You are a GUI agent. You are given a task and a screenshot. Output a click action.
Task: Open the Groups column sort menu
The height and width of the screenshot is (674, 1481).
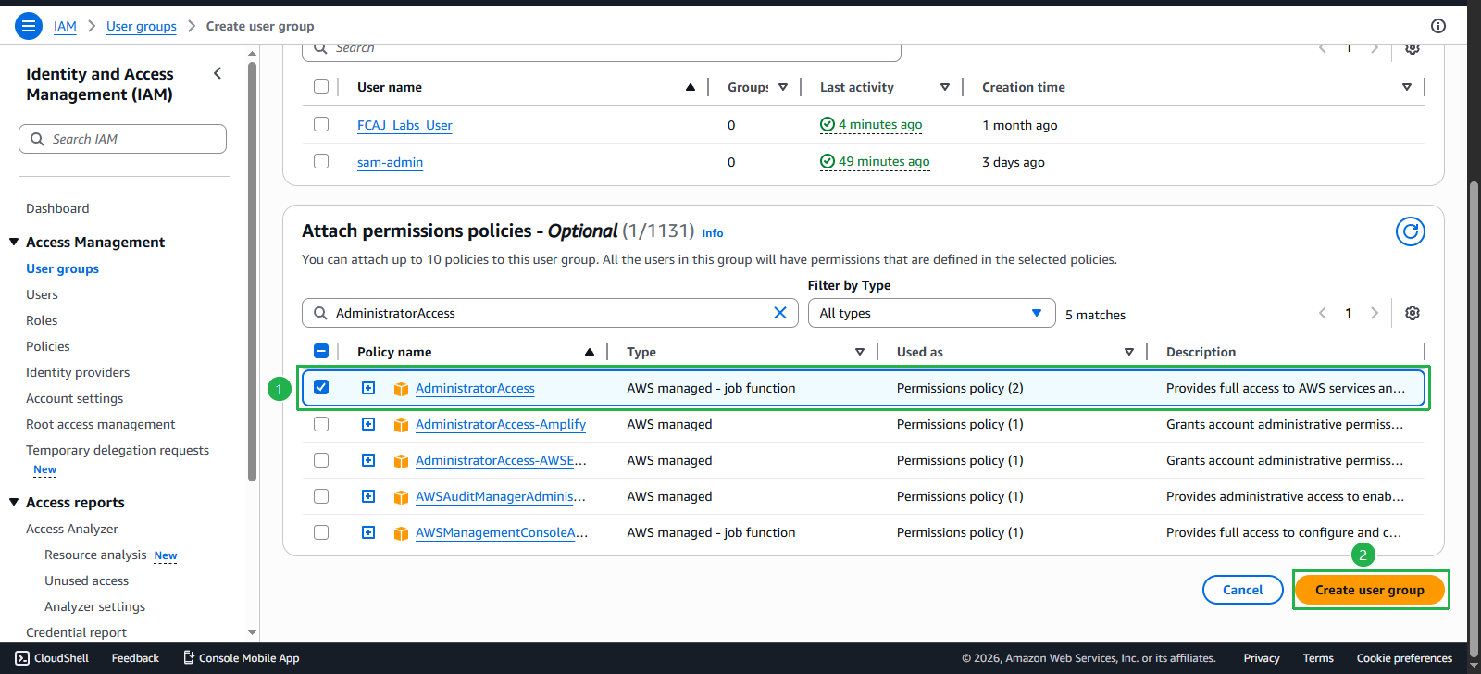783,87
